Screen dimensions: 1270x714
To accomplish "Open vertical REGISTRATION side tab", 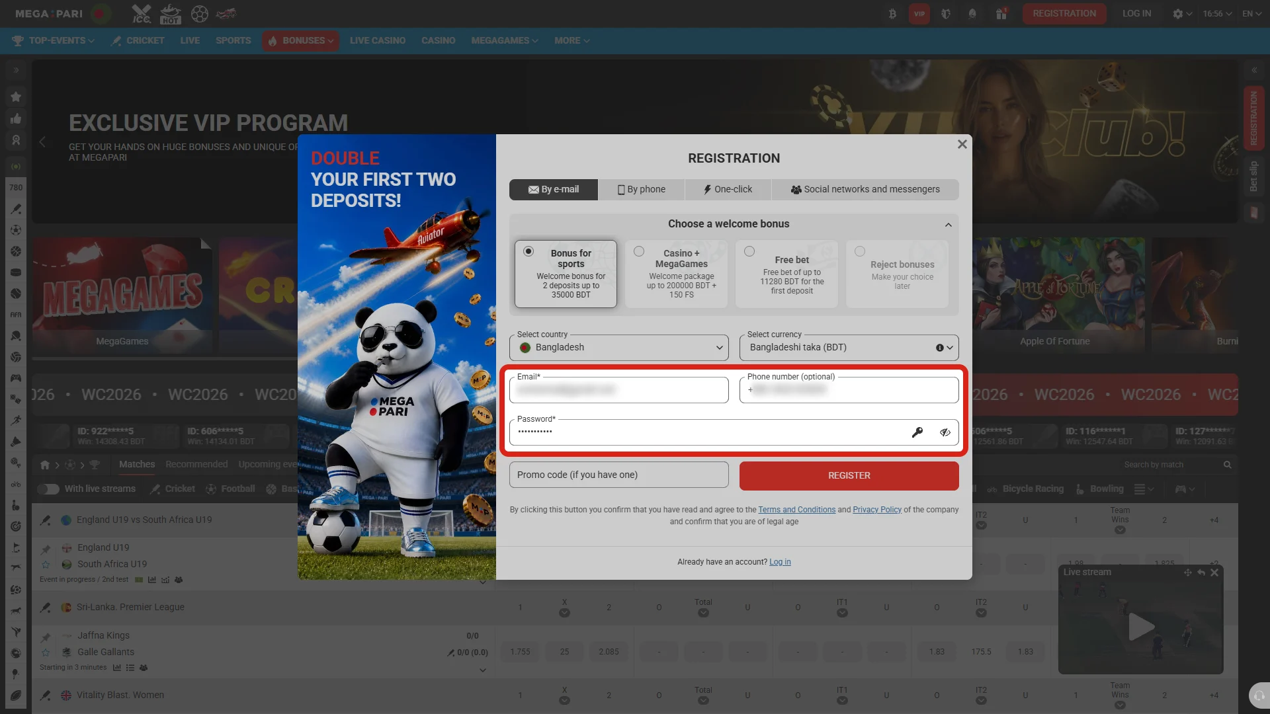I will [x=1254, y=118].
